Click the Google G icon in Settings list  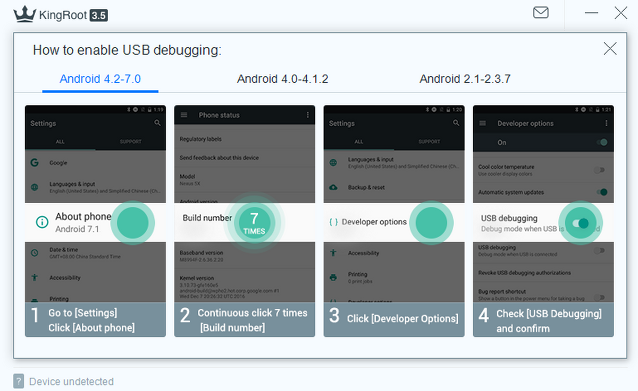35,163
